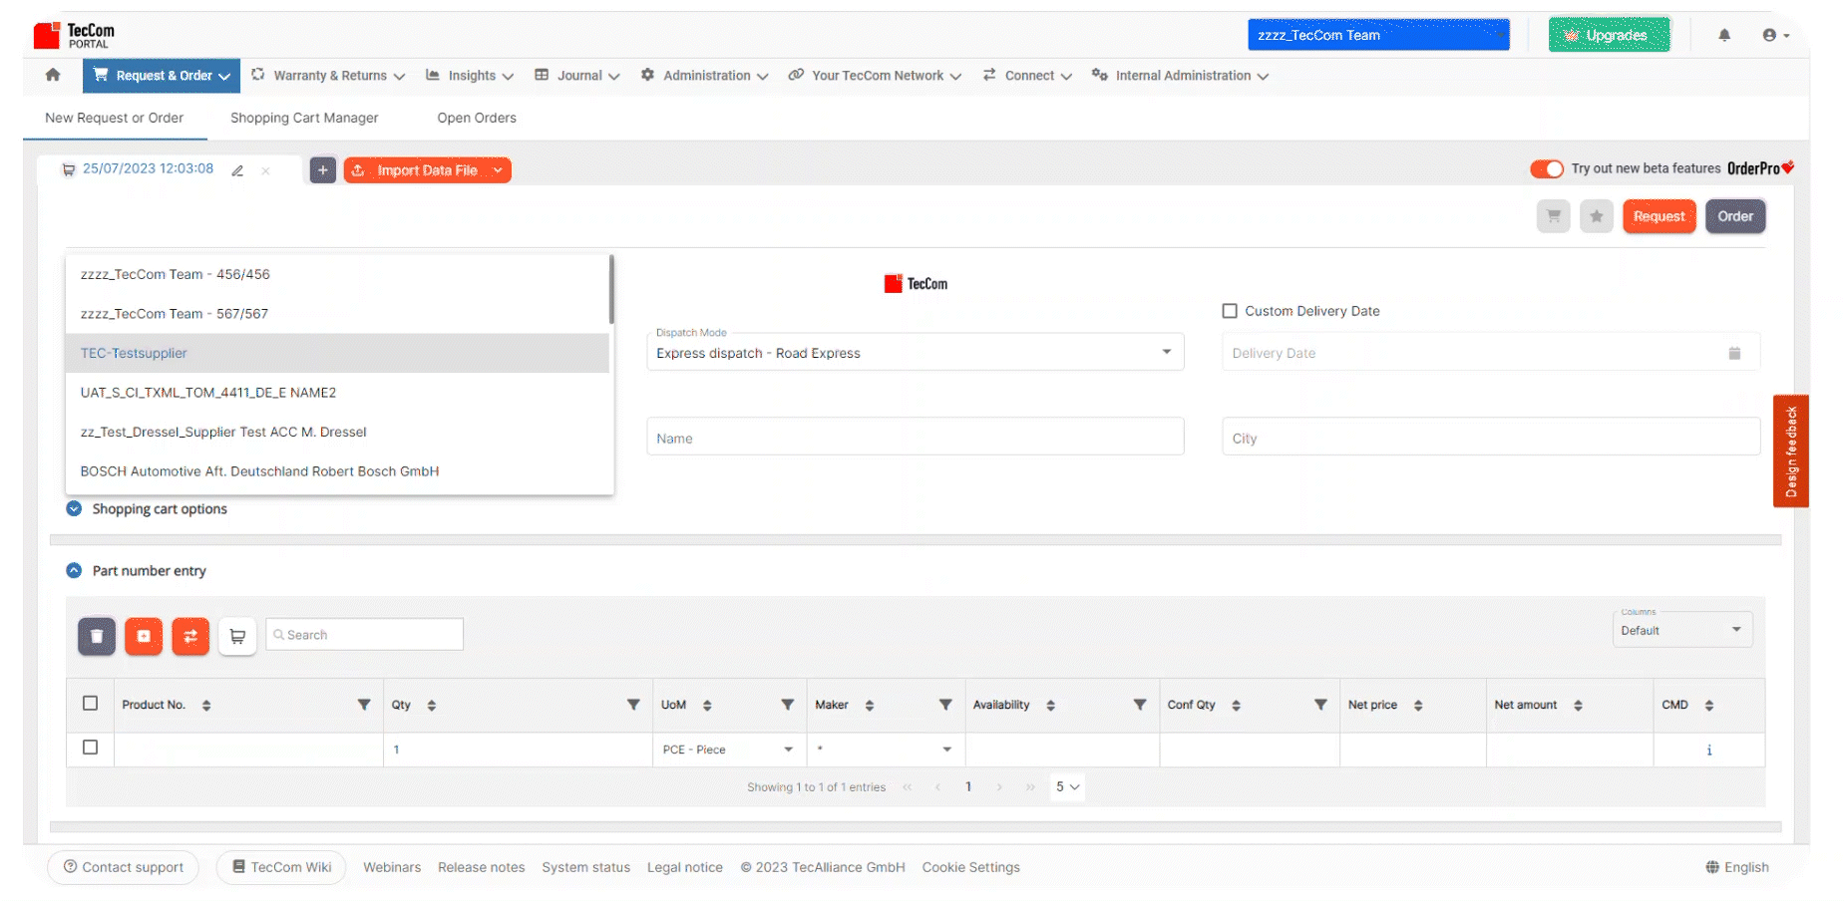
Task: Click the calendar icon in Delivery Date
Action: [x=1734, y=353]
